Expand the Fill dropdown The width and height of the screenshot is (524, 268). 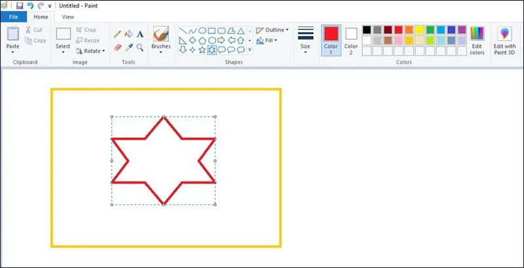(x=267, y=40)
